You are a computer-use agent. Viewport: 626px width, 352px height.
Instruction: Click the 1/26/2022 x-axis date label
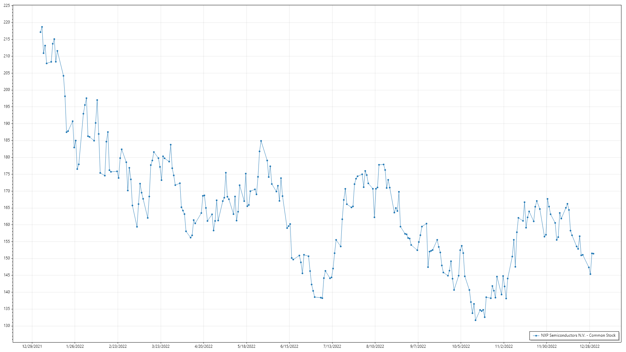(75, 346)
